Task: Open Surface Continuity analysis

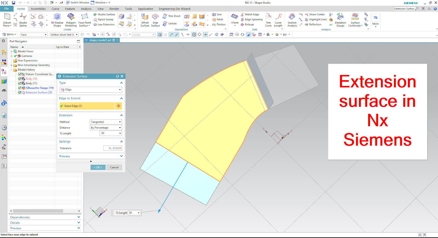Action: pyautogui.click(x=355, y=20)
